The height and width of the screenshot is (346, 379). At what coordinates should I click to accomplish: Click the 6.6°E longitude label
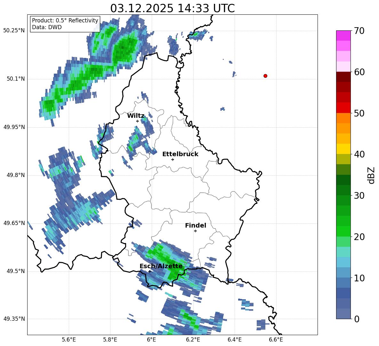[x=276, y=340]
